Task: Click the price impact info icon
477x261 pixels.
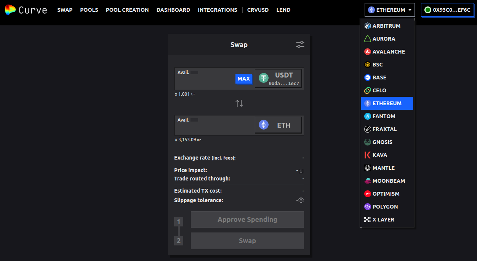Action: pyautogui.click(x=301, y=171)
